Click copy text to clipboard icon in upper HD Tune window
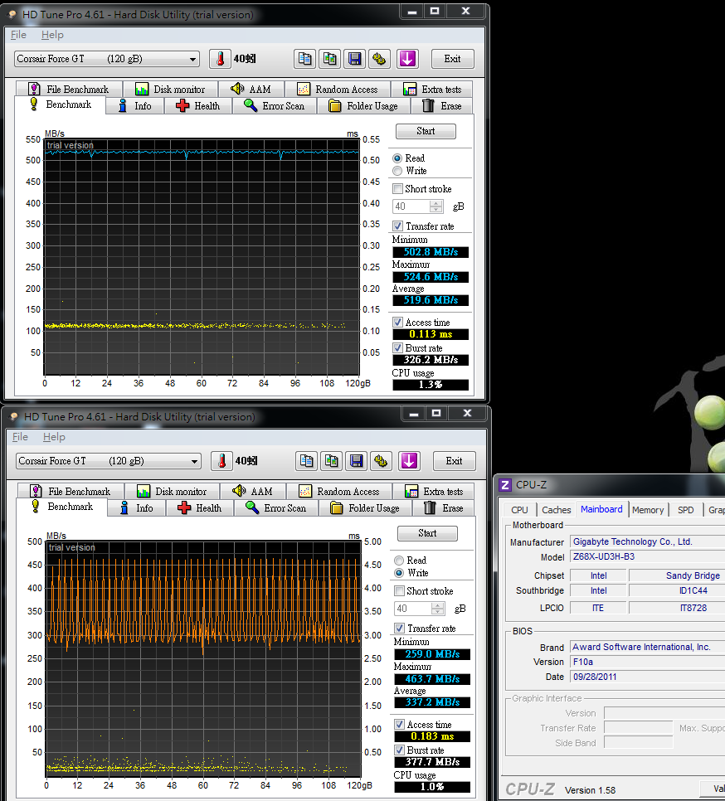This screenshot has height=801, width=725. (x=304, y=59)
